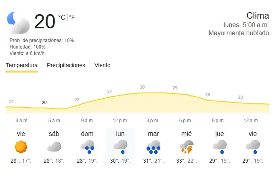Select the Celsius unit
The height and width of the screenshot is (172, 277).
[62, 17]
